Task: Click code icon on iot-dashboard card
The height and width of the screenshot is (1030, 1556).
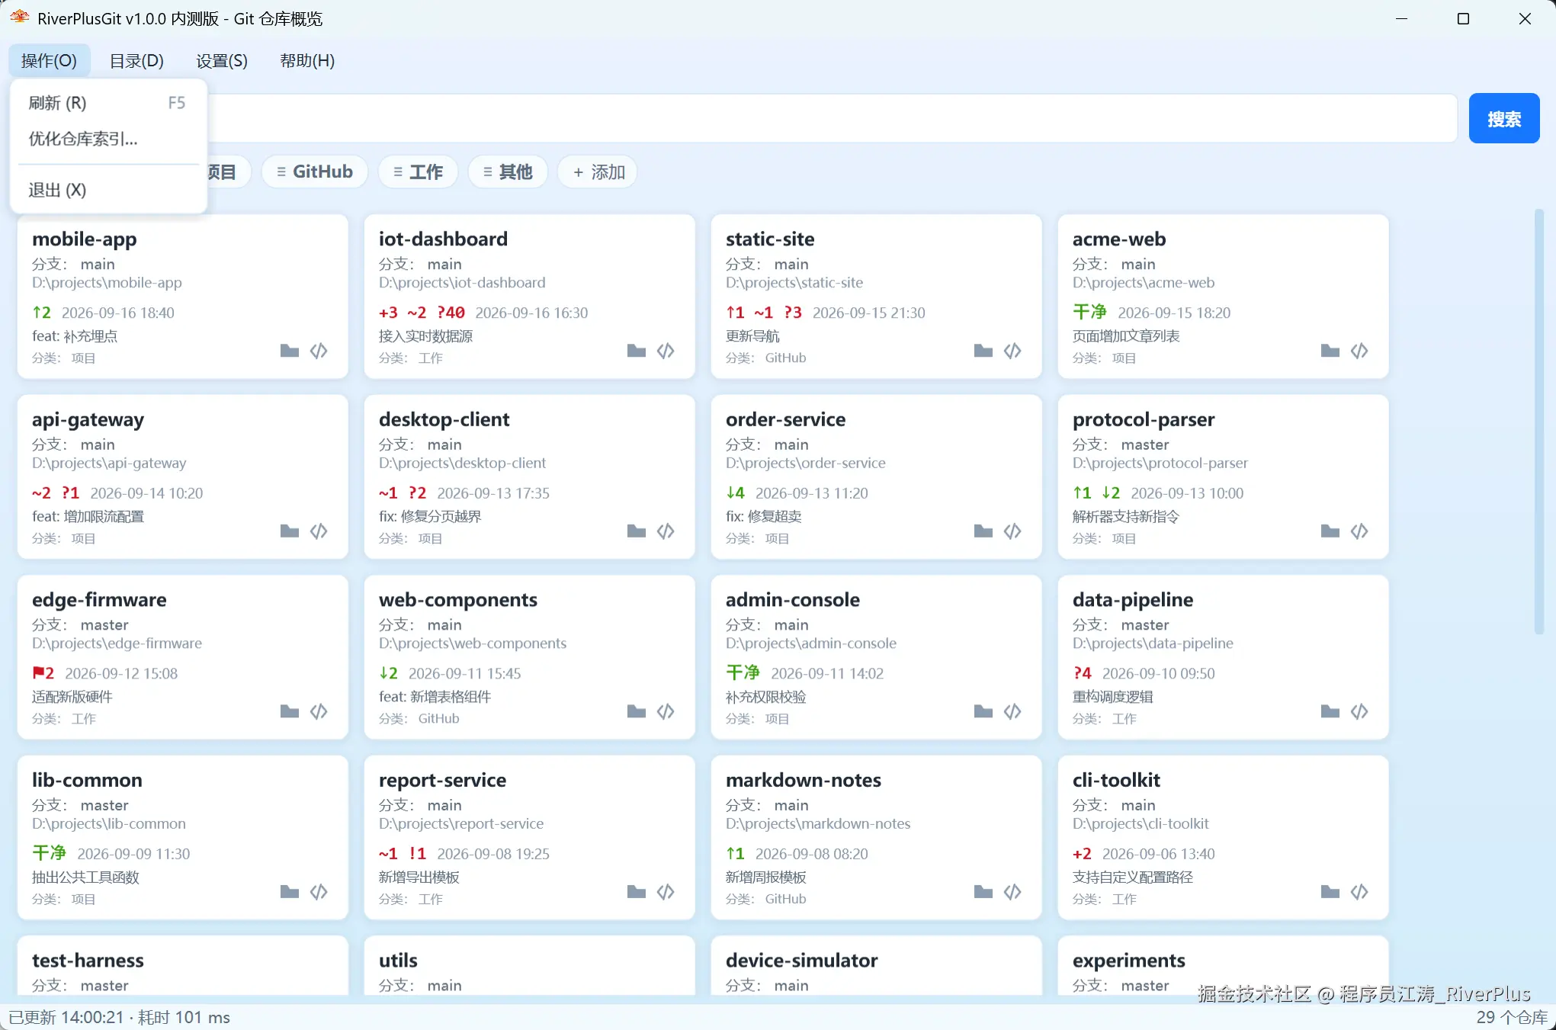Action: click(666, 351)
